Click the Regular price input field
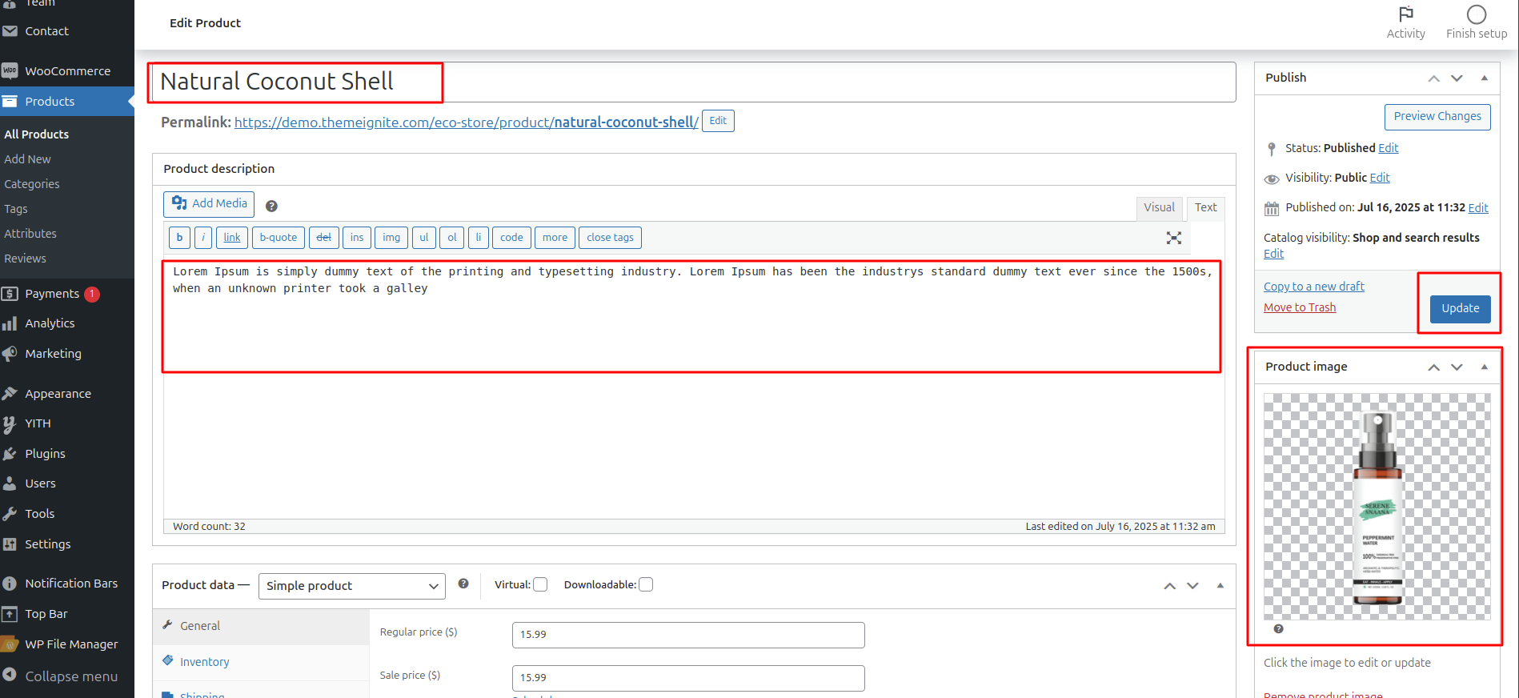Image resolution: width=1519 pixels, height=698 pixels. pos(687,635)
